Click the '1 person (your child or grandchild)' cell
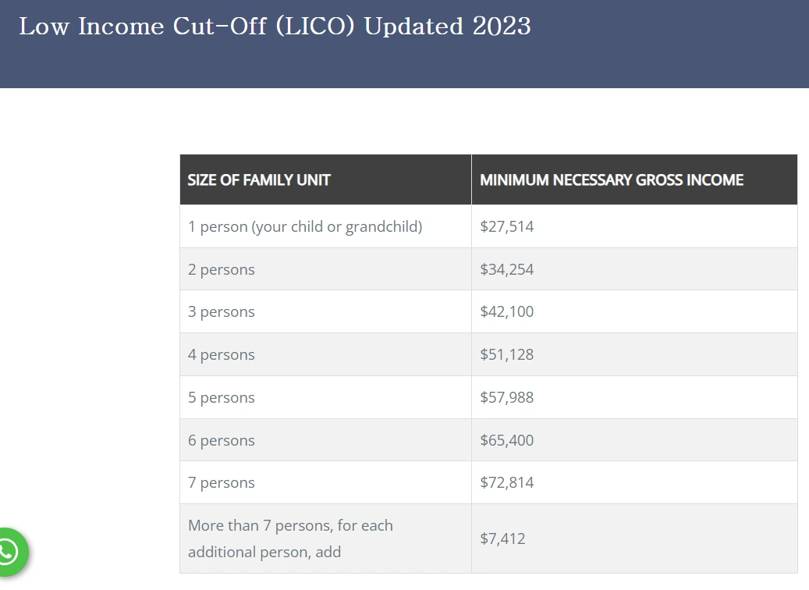The image size is (809, 590). (x=305, y=226)
